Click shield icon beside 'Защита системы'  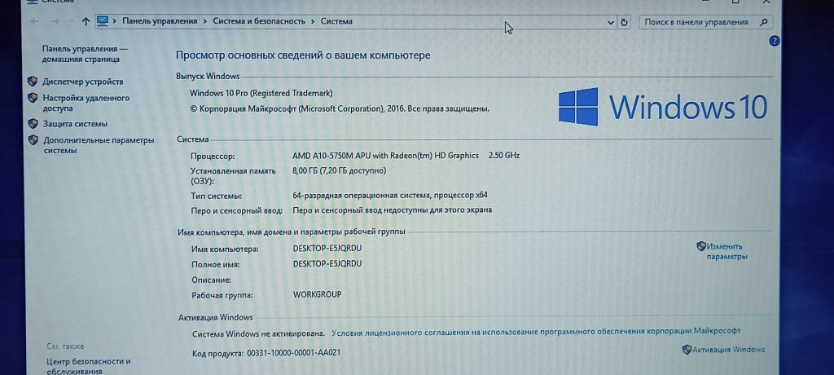(33, 124)
